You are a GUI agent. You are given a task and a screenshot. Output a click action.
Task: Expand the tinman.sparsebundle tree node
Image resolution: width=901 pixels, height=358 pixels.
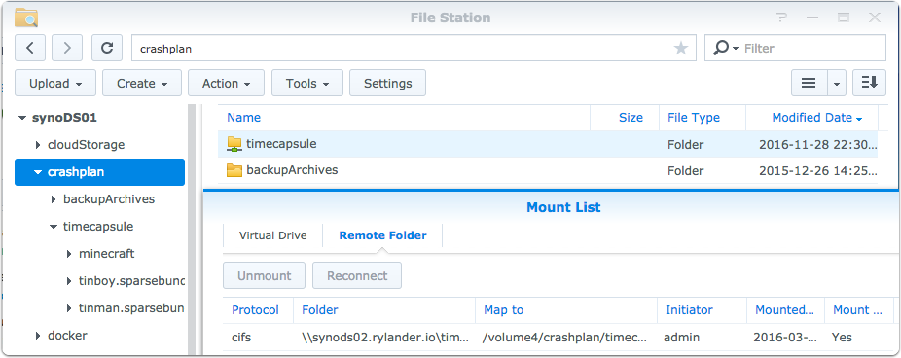coord(69,308)
